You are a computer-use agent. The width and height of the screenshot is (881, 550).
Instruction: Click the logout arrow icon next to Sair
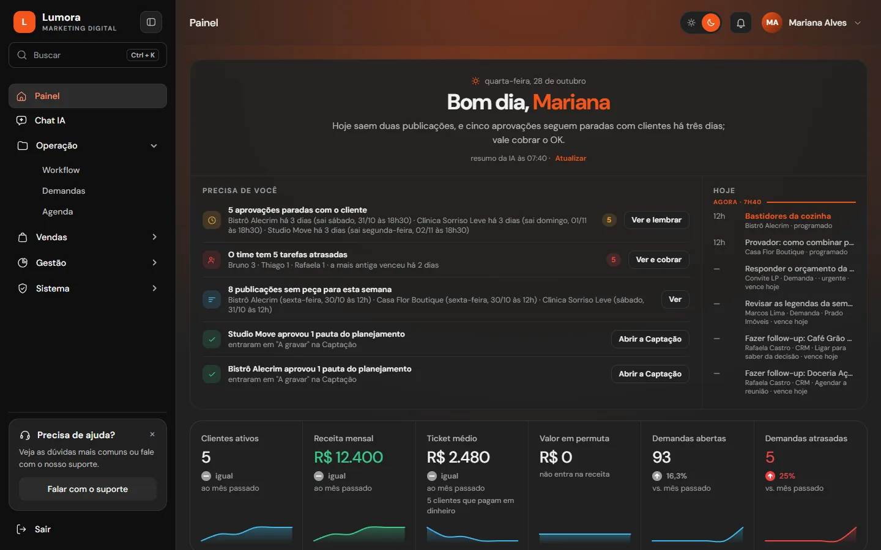coord(21,529)
